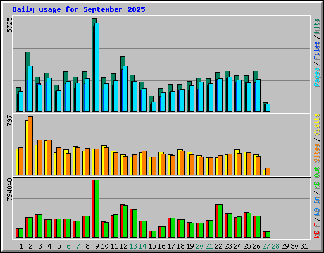Click the 797 axis value of the middle chart
The image size is (324, 253).
[9, 121]
